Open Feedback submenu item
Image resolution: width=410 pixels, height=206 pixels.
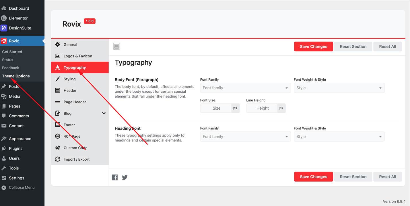[x=11, y=68]
